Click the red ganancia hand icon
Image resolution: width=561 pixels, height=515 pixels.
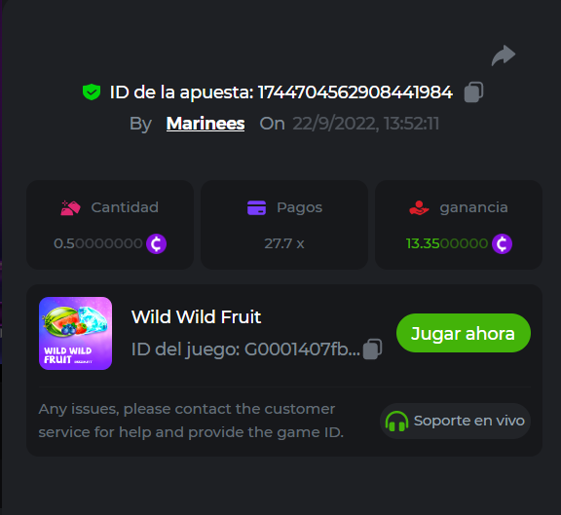click(419, 207)
